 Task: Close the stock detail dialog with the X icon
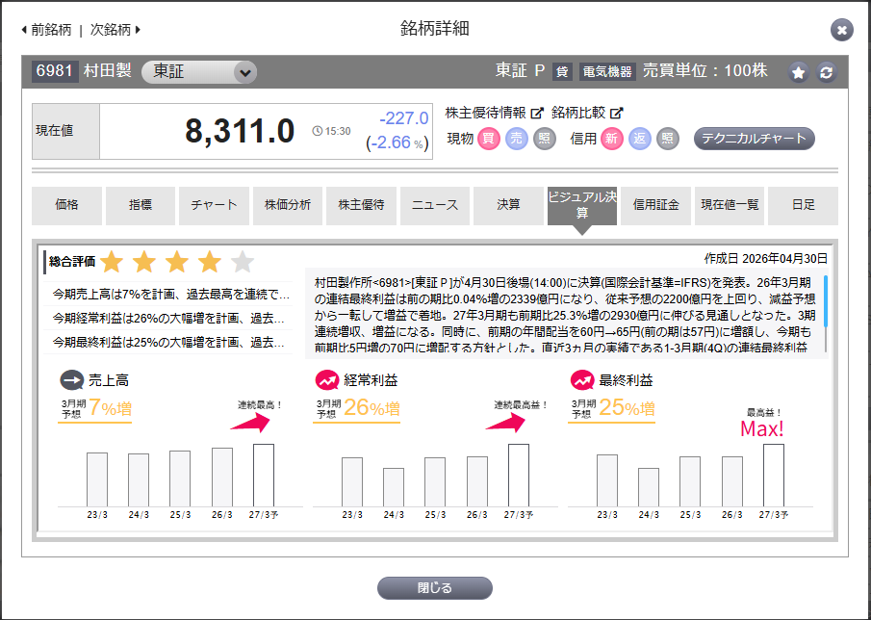[x=841, y=30]
